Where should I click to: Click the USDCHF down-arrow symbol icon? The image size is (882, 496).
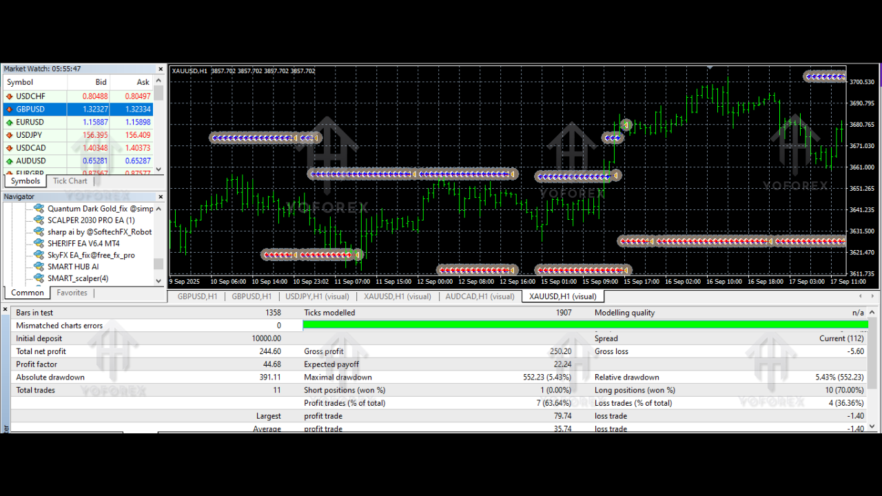(10, 96)
